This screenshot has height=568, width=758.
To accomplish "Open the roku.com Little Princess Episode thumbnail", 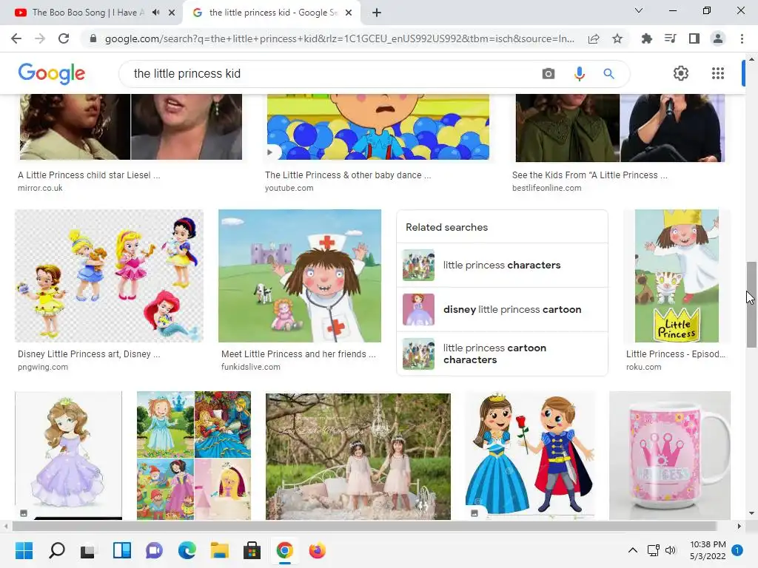I will click(677, 276).
